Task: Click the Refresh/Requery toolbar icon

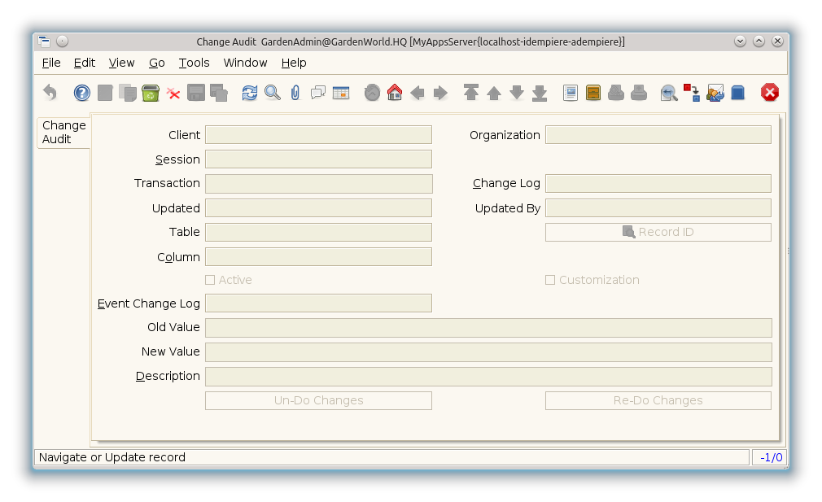Action: (x=250, y=93)
